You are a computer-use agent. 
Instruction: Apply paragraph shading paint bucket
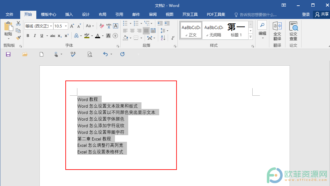click(x=126, y=38)
